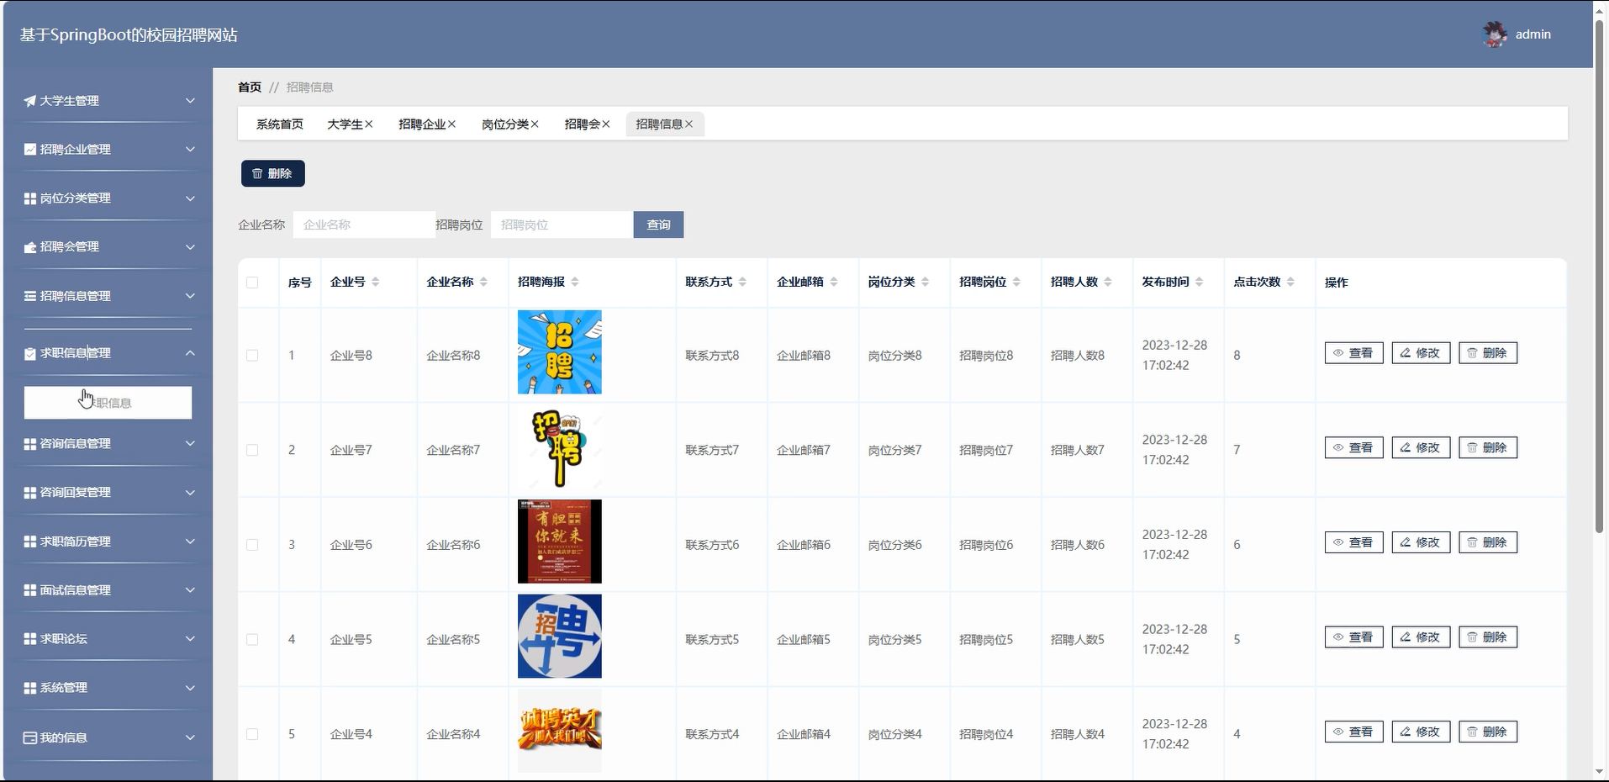1609x782 pixels.
Task: Expand the 招聘会管理 menu chevron
Action: click(x=190, y=247)
